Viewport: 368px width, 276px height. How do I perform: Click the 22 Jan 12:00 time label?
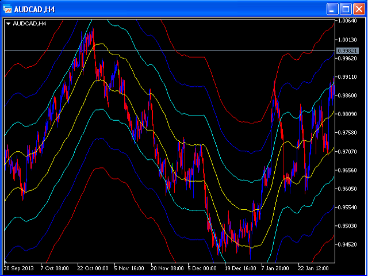click(313, 268)
